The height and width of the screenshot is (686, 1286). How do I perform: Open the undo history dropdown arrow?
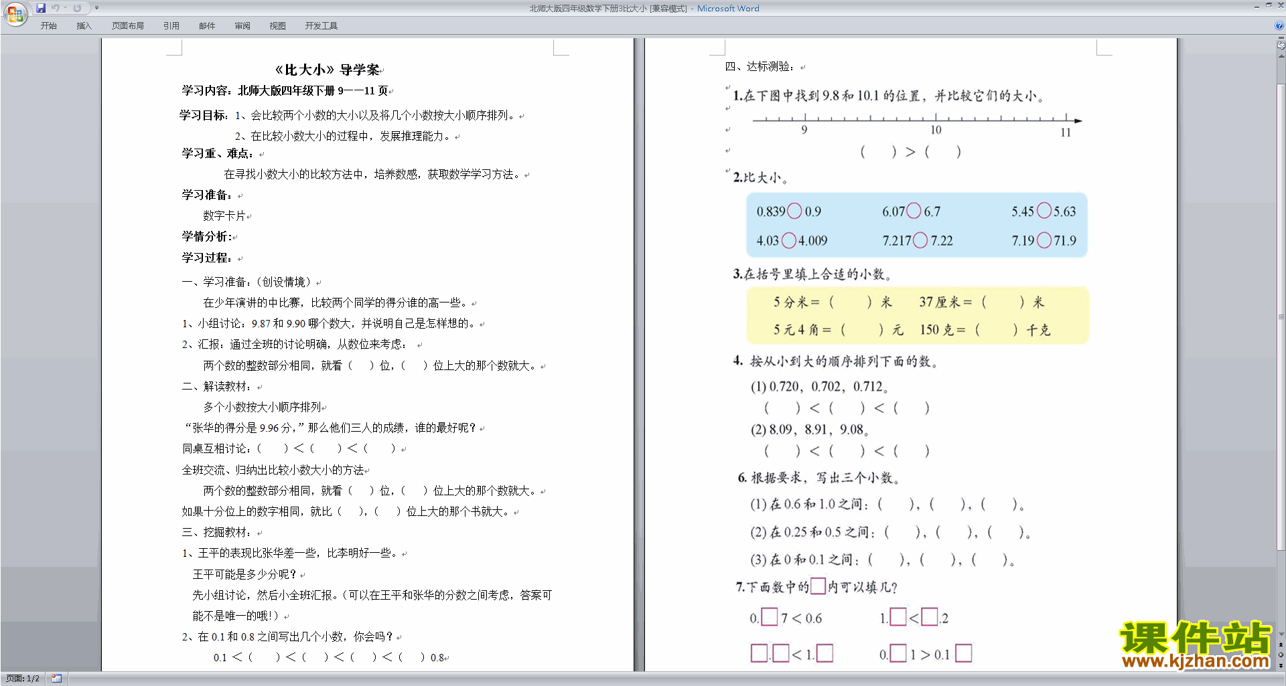[x=66, y=8]
